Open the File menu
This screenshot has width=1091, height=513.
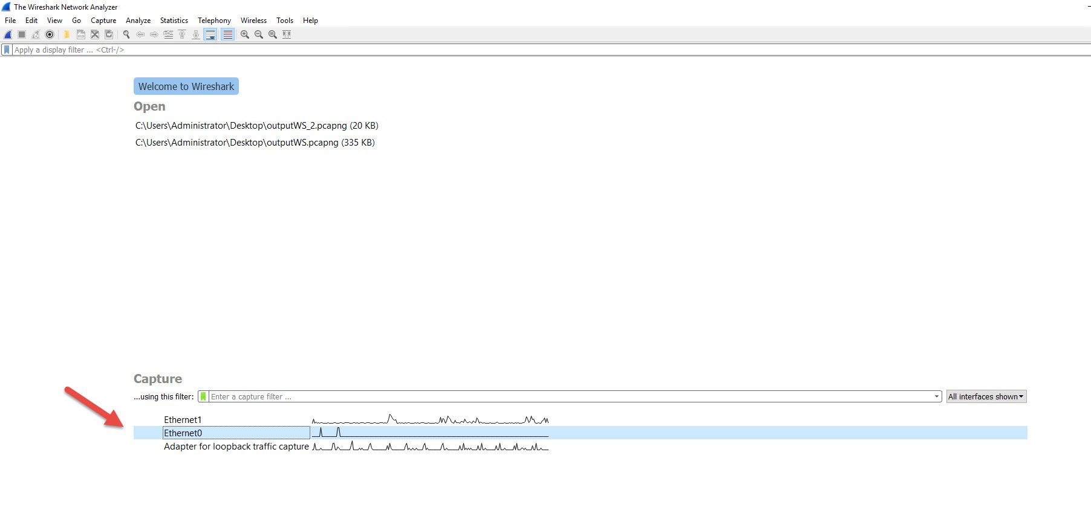(10, 20)
